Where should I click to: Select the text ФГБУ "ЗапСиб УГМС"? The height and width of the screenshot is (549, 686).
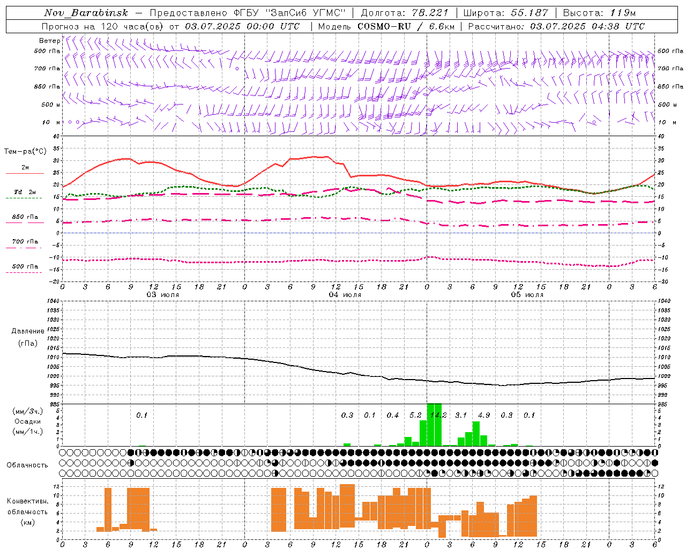(x=290, y=13)
